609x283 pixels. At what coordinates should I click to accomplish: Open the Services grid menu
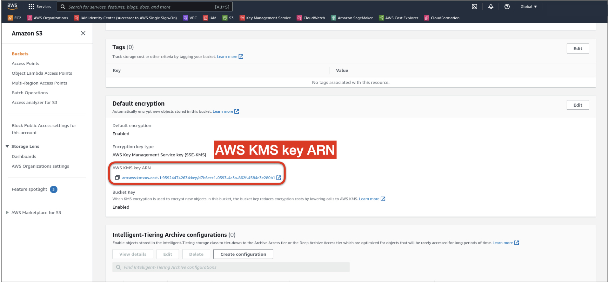40,7
